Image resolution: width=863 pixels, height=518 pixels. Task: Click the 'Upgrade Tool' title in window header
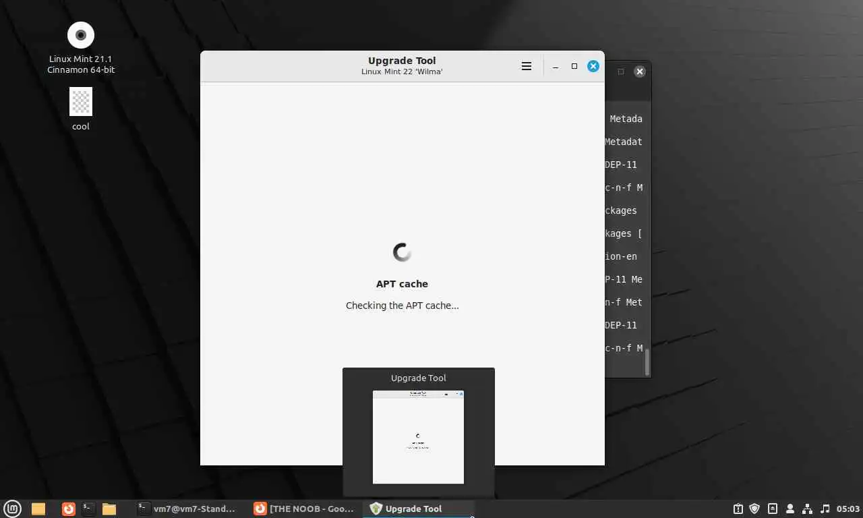point(402,61)
